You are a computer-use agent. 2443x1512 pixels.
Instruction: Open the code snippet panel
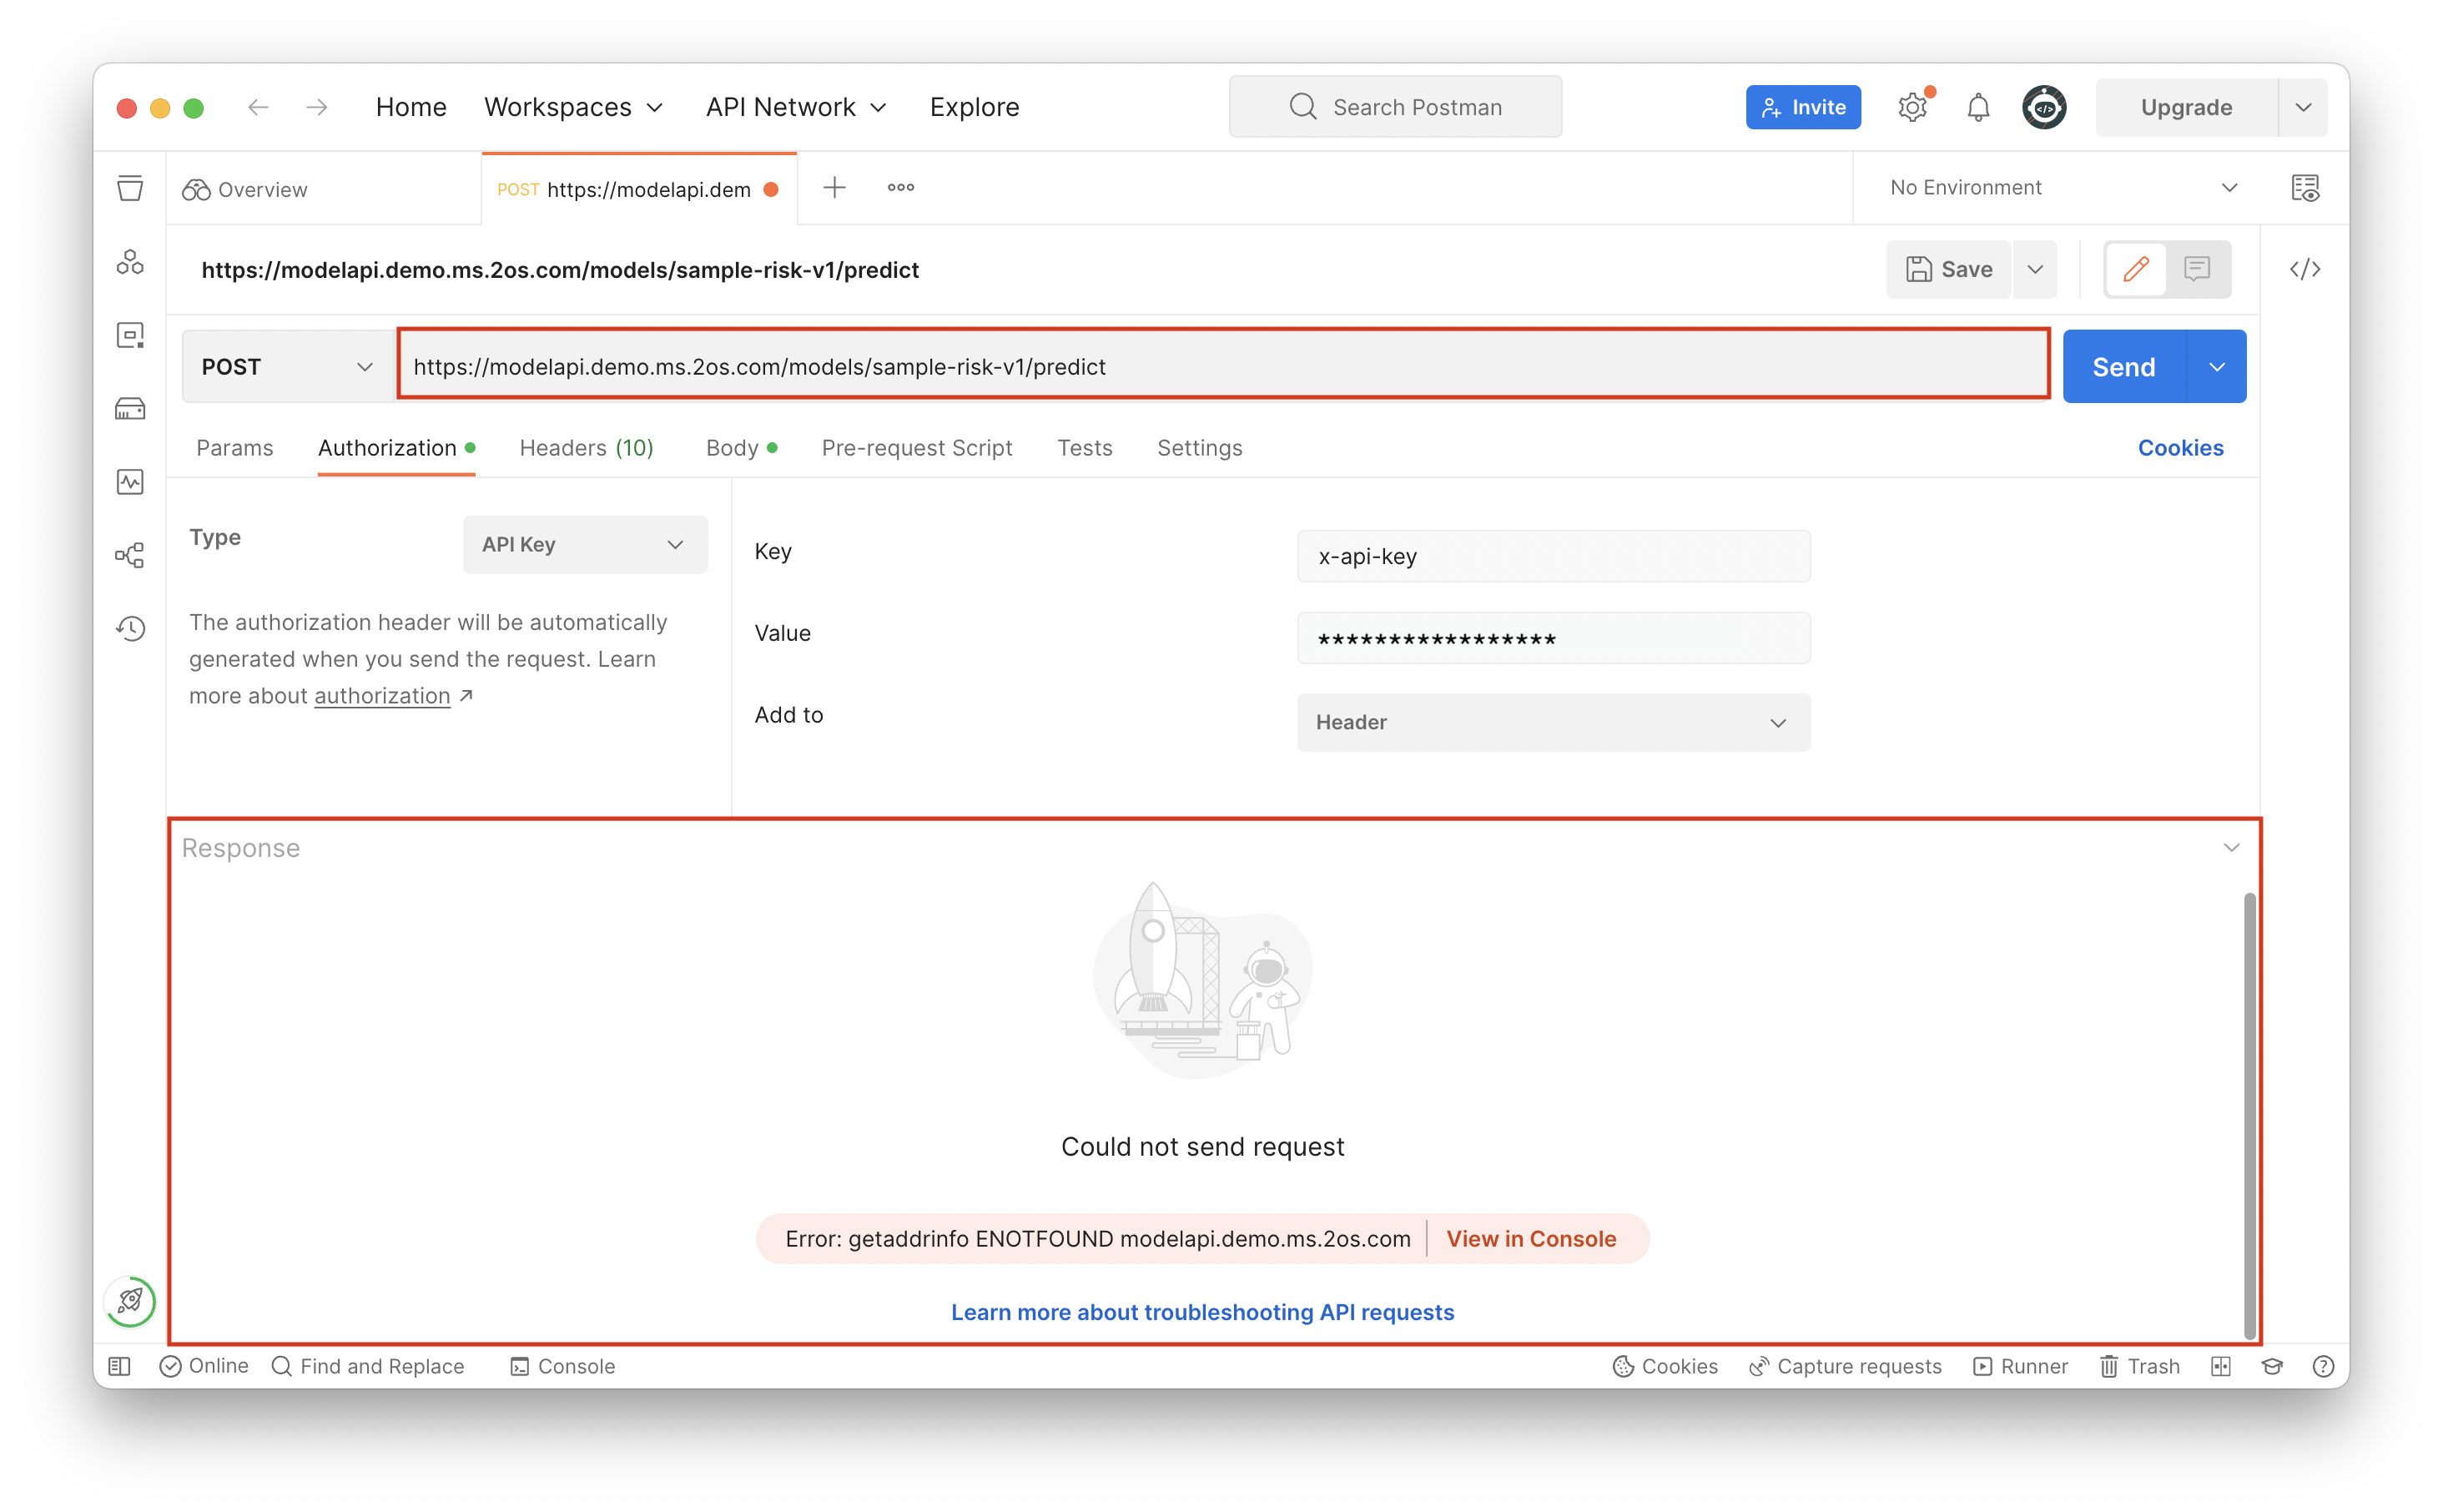pos(2305,268)
